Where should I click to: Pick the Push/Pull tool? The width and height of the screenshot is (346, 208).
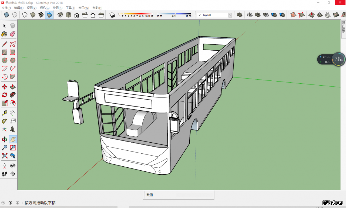(13, 87)
